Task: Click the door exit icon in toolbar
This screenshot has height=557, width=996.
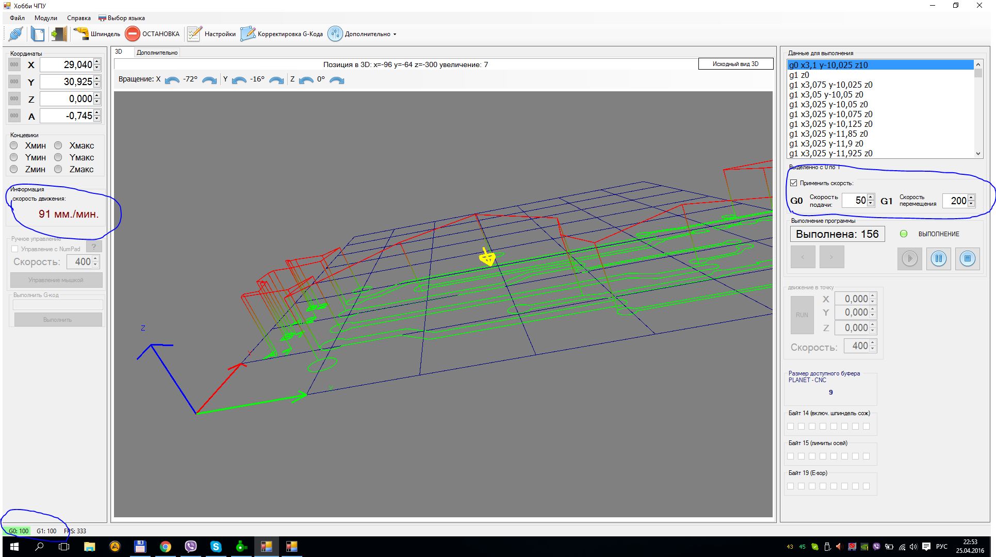Action: 59,34
